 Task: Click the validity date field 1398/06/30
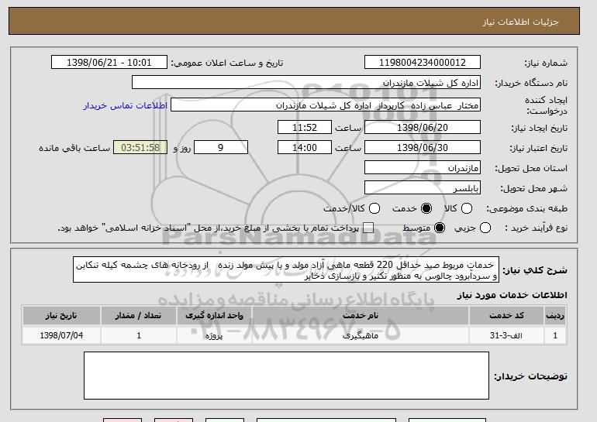[423, 148]
